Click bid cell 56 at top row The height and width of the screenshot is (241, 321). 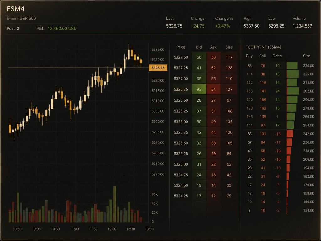pos(199,57)
